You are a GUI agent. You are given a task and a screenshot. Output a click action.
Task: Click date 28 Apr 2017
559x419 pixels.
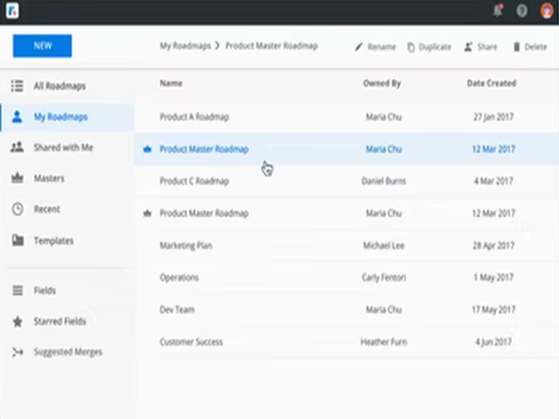(493, 246)
